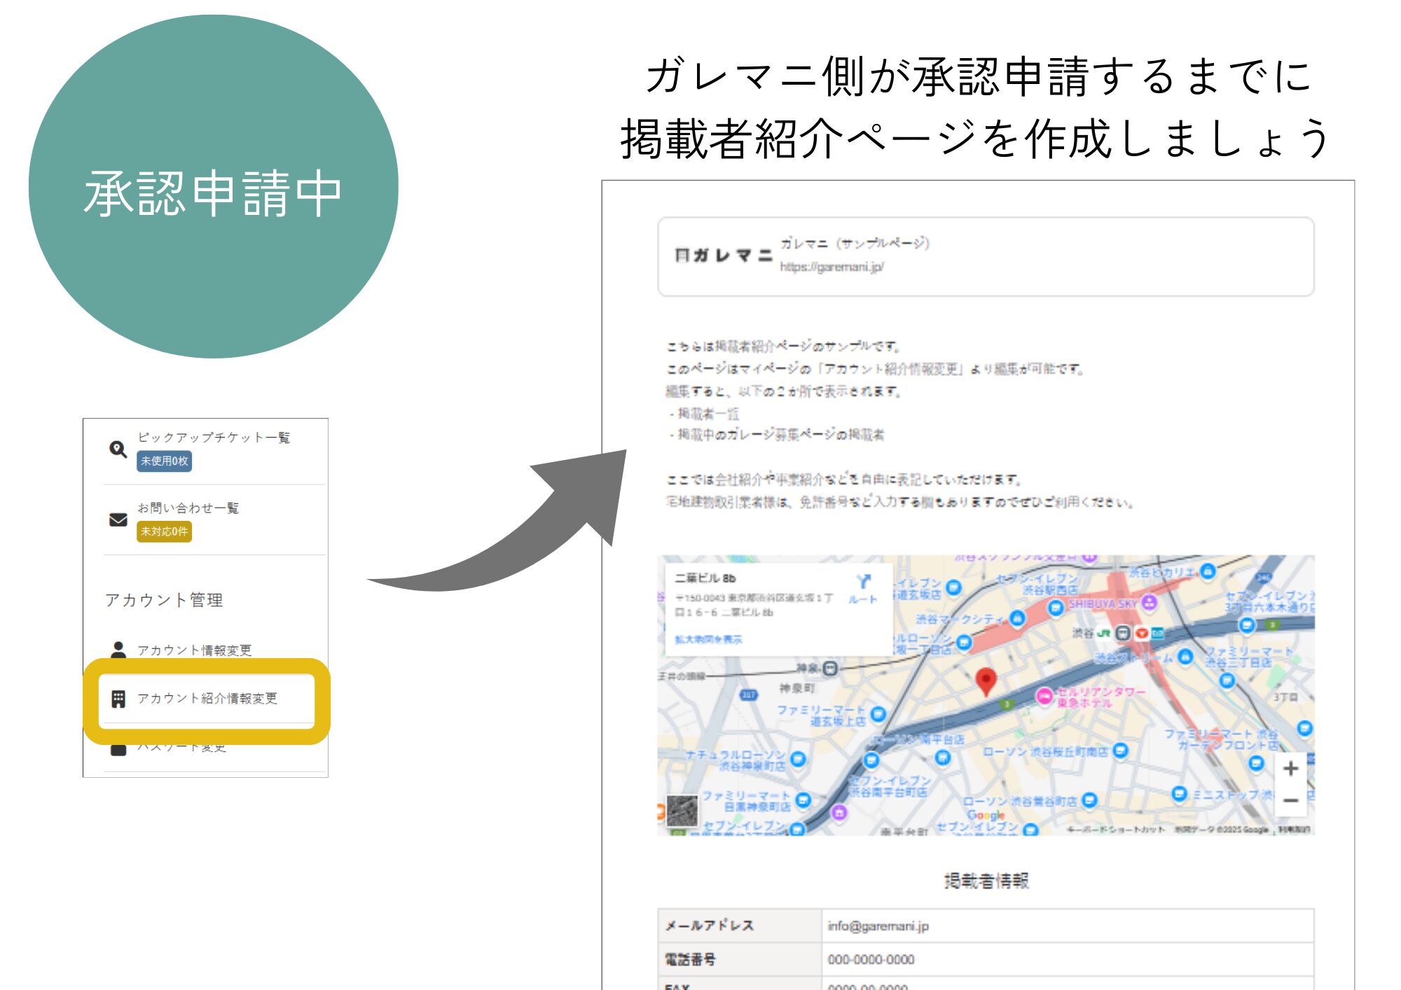Click the person icon for アカウント情報変更
Image resolution: width=1401 pixels, height=990 pixels.
click(x=118, y=650)
